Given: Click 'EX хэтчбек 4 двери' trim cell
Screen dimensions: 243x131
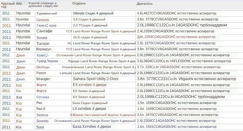Looking at the screenshot, I should [90, 85].
